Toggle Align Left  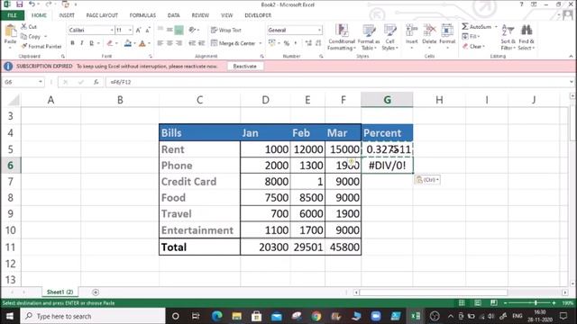[160, 43]
